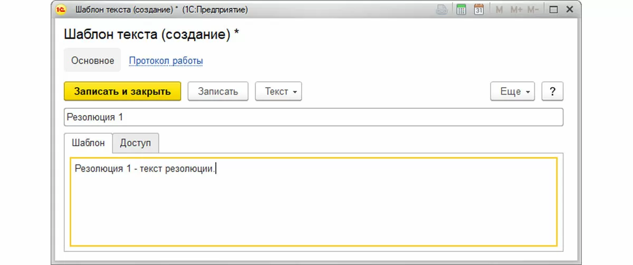Open the calculator icon in title bar
Image resolution: width=633 pixels, height=265 pixels.
[x=461, y=10]
